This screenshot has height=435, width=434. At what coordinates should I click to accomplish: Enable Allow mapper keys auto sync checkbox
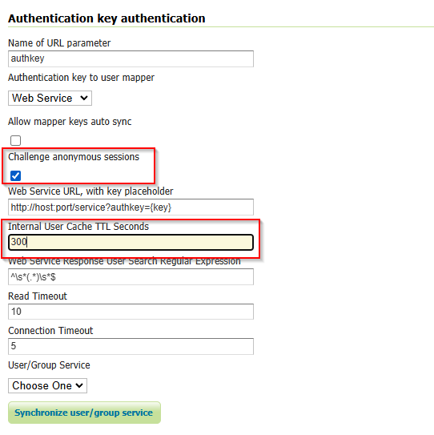(x=15, y=140)
